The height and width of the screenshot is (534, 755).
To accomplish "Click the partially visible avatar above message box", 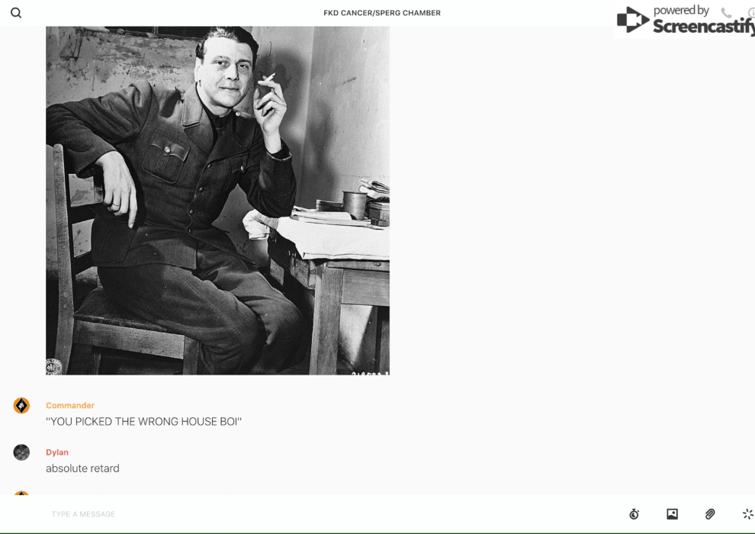I will (21, 493).
